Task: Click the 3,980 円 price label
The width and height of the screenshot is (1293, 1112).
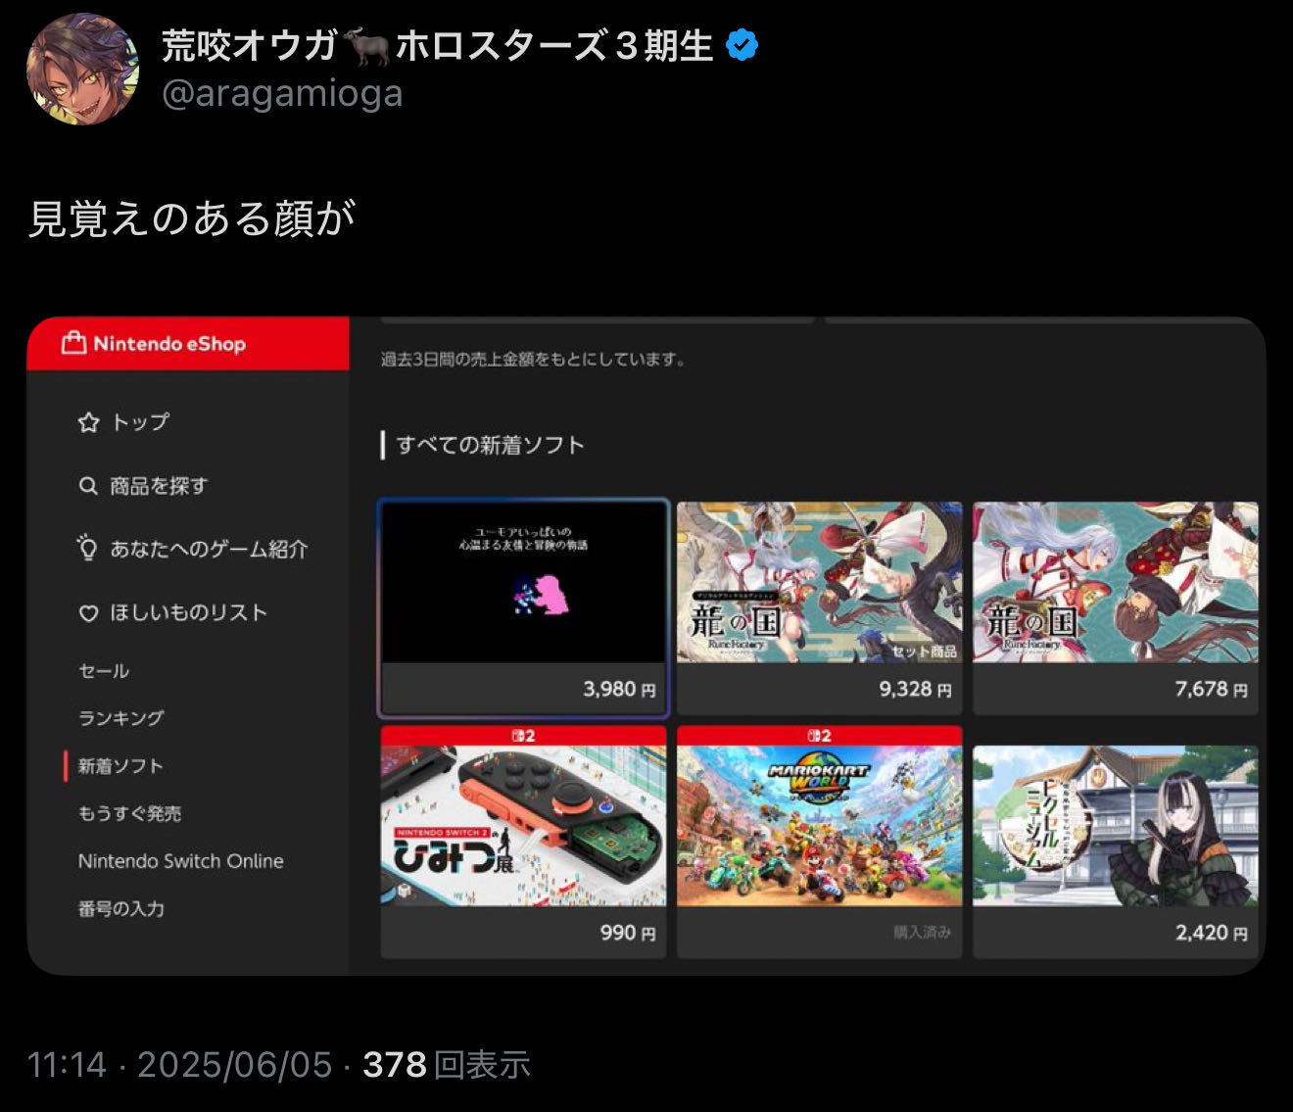Action: [619, 690]
